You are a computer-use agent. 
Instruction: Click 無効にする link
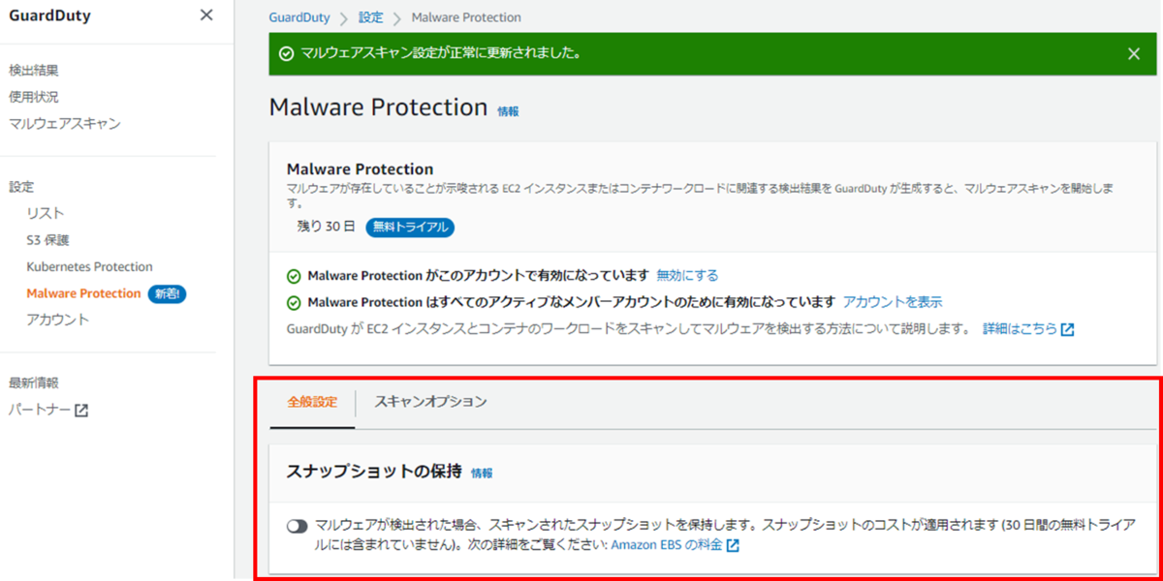687,276
